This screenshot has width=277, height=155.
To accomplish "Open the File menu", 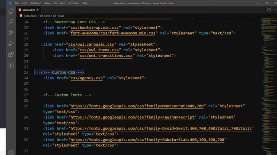I will (x=17, y=3).
